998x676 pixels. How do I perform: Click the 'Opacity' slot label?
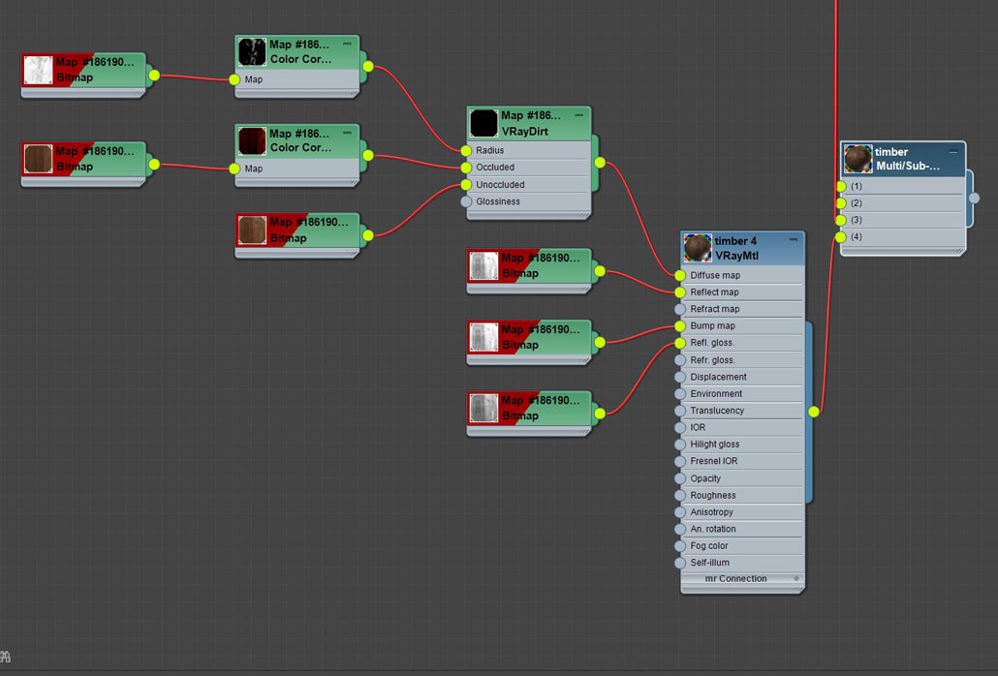click(705, 478)
